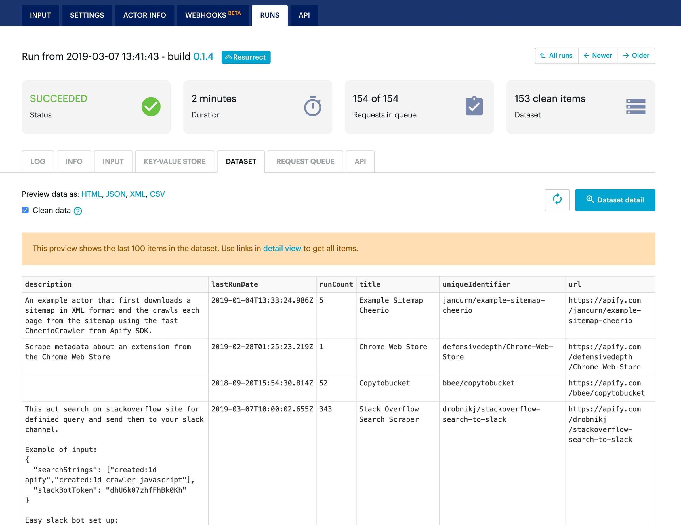Click the stopwatch Duration icon

coord(312,107)
